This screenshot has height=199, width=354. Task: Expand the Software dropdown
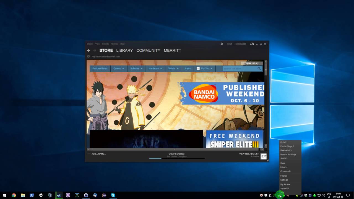[x=136, y=69]
